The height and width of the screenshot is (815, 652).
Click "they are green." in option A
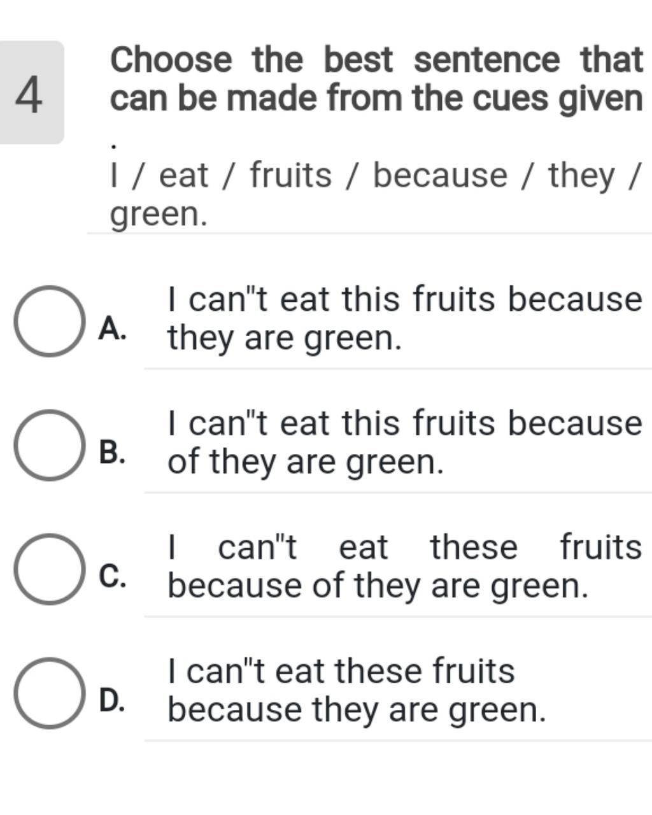285,338
